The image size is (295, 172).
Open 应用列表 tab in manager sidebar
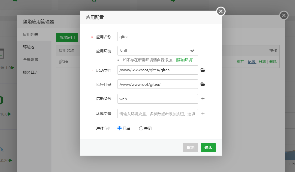(34, 35)
